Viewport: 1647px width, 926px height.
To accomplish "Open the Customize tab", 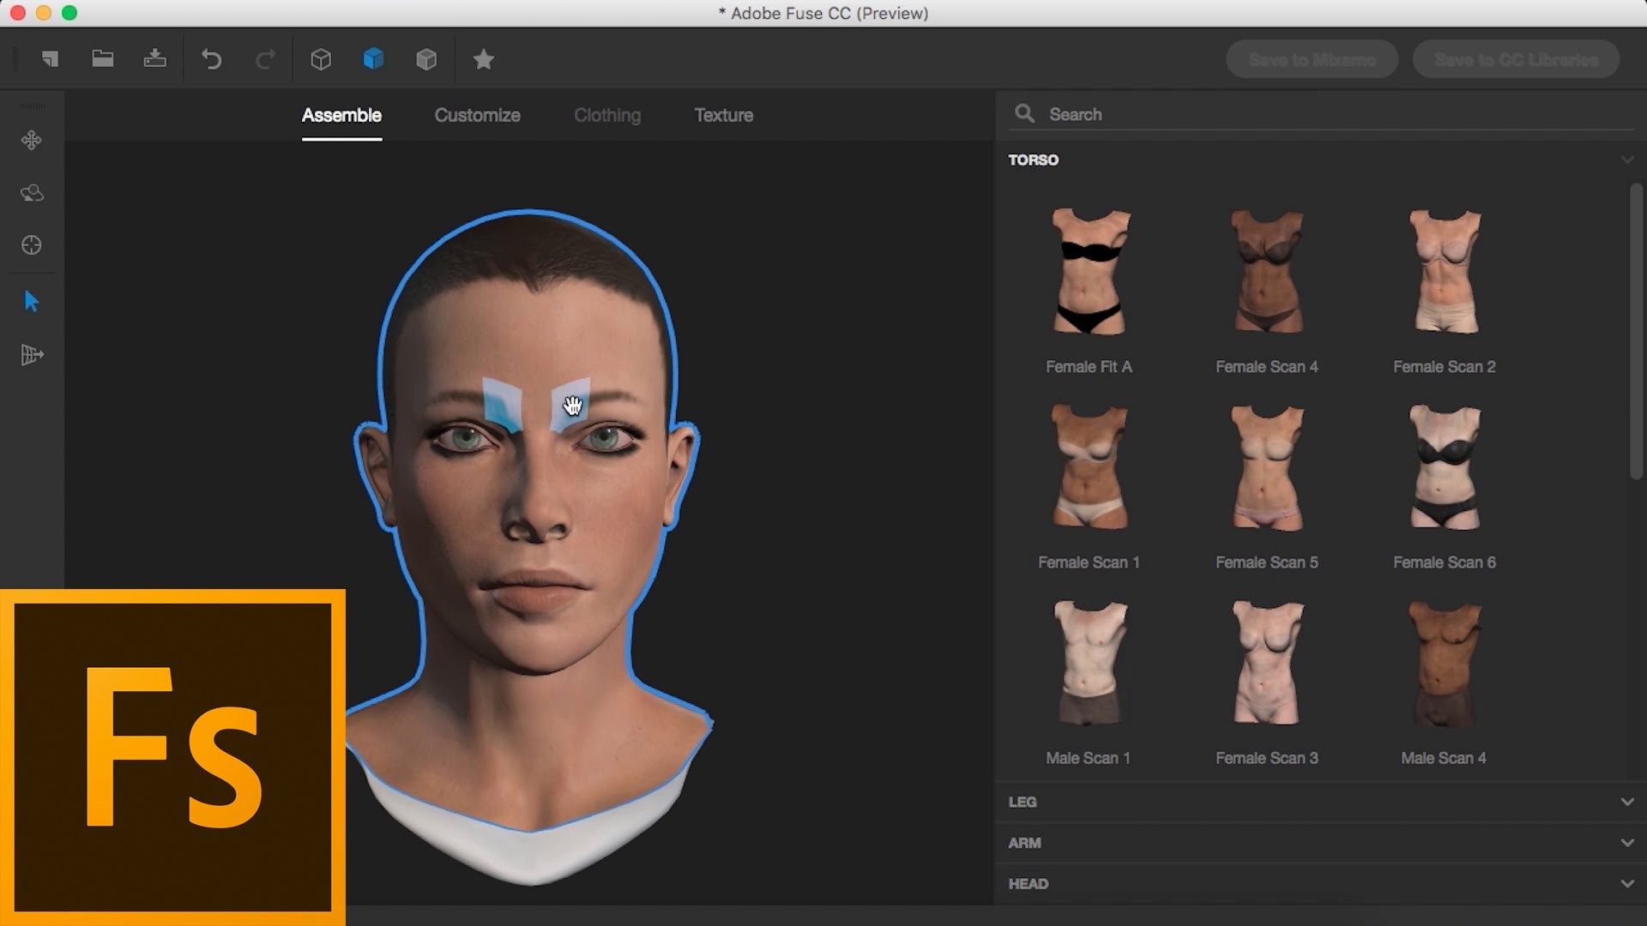I will coord(477,115).
